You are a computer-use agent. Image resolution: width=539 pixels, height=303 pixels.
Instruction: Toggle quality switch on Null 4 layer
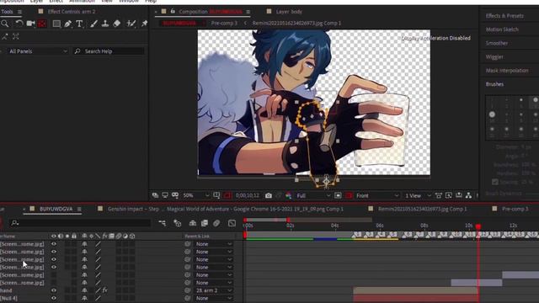coord(98,298)
